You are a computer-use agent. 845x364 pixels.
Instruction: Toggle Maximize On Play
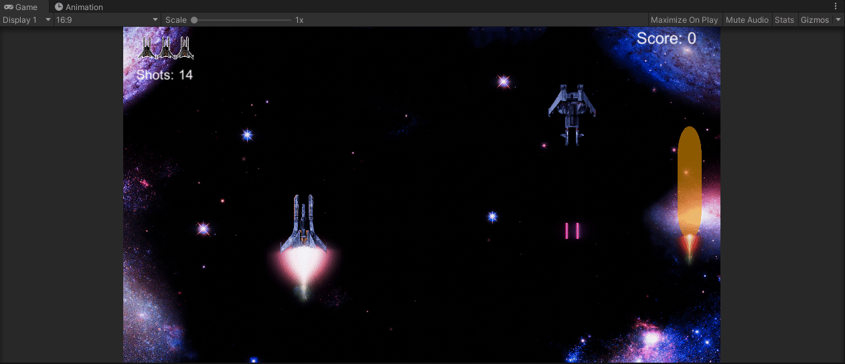pos(684,20)
